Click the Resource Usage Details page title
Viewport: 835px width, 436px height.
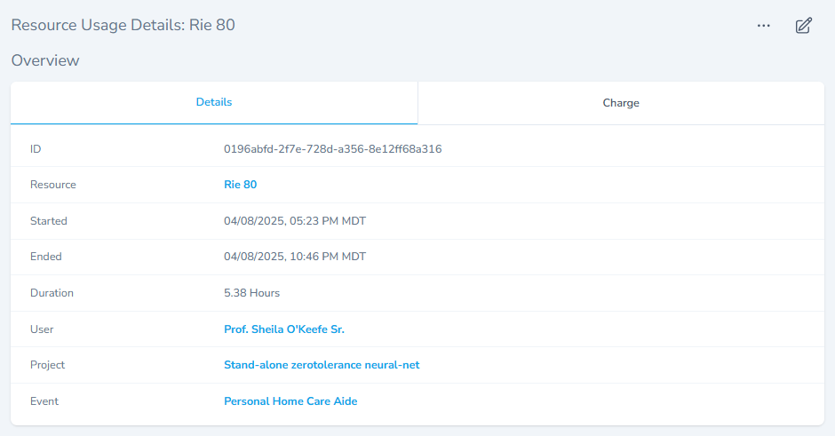click(x=123, y=25)
